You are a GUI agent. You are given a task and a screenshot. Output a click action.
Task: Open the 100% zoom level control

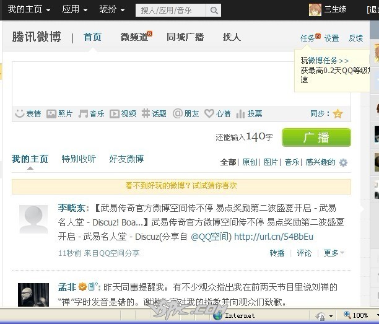355,315
